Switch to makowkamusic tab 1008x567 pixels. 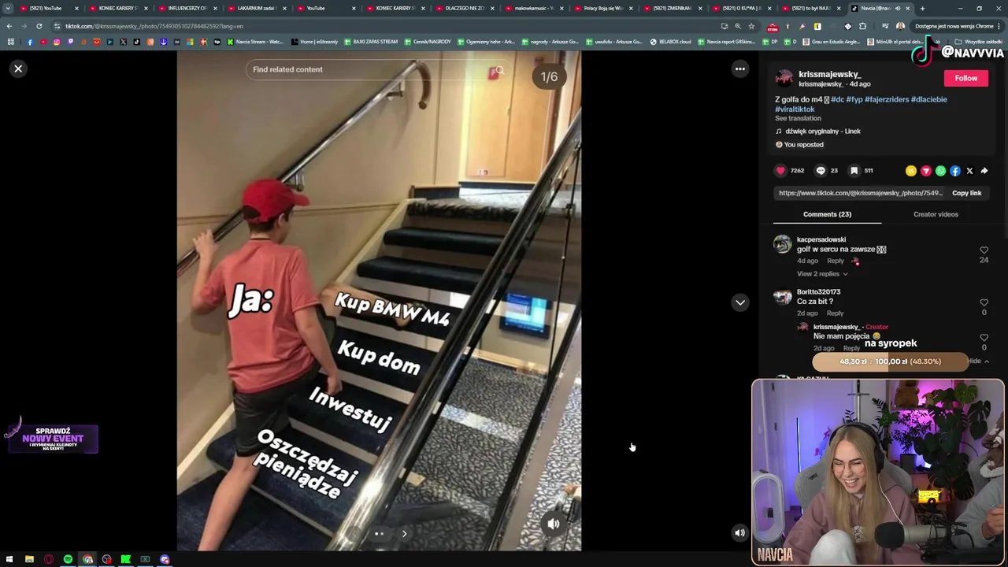click(533, 9)
